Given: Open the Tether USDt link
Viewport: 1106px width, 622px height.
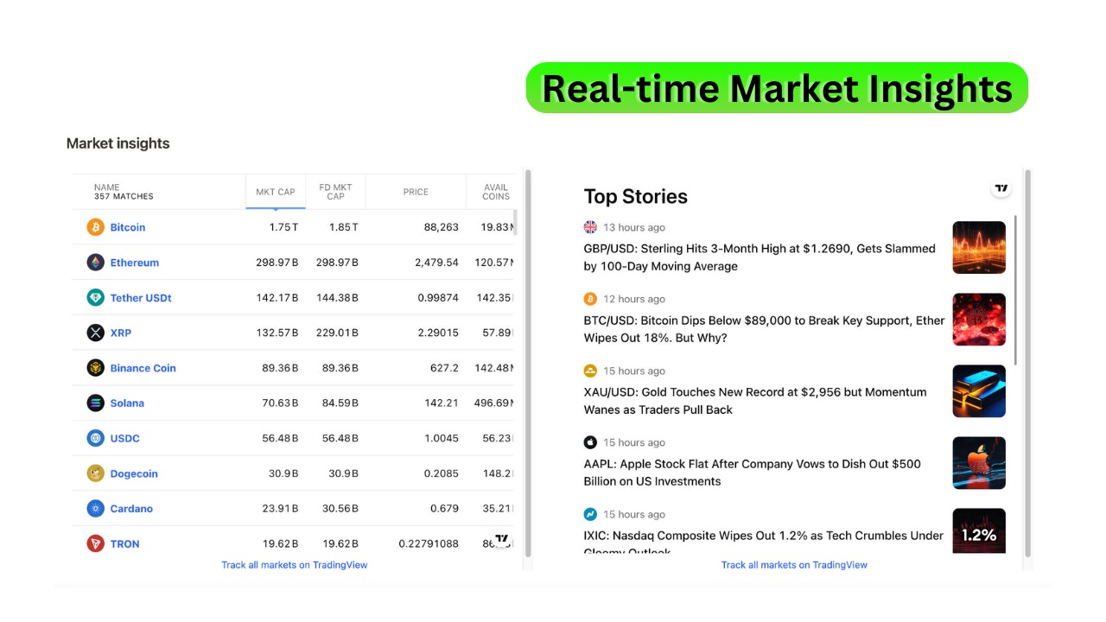Looking at the screenshot, I should coord(141,298).
